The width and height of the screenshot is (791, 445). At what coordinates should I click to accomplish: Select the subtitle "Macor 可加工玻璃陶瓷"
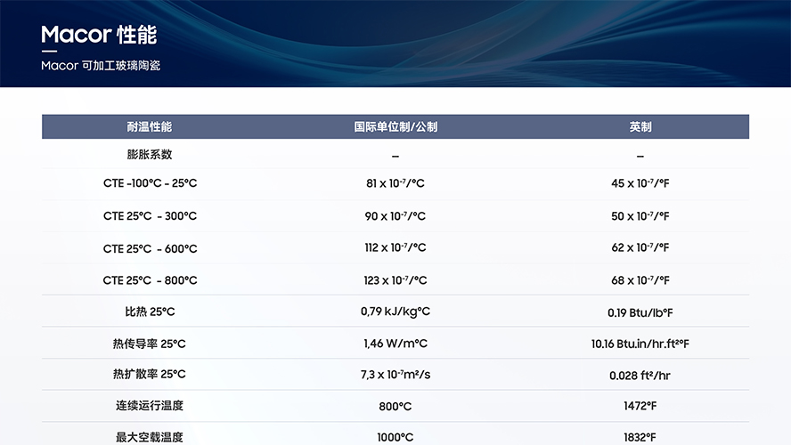point(100,66)
